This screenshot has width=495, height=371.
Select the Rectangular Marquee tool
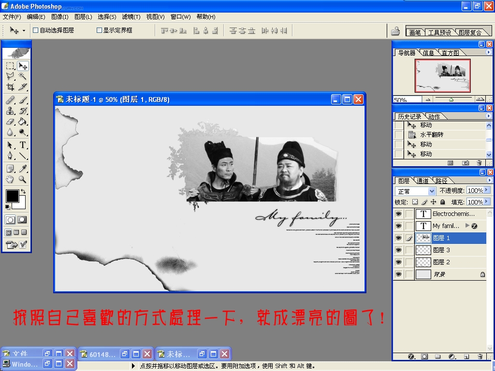pyautogui.click(x=10, y=66)
